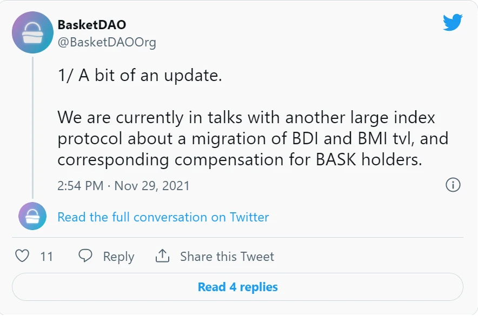Like the tweet with the heart icon
Screen dimensions: 478x316
coord(22,256)
